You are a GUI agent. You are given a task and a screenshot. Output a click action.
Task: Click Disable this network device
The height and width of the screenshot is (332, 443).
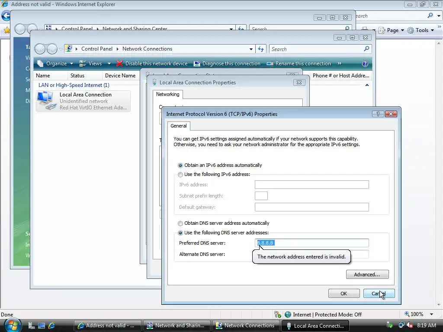152,64
